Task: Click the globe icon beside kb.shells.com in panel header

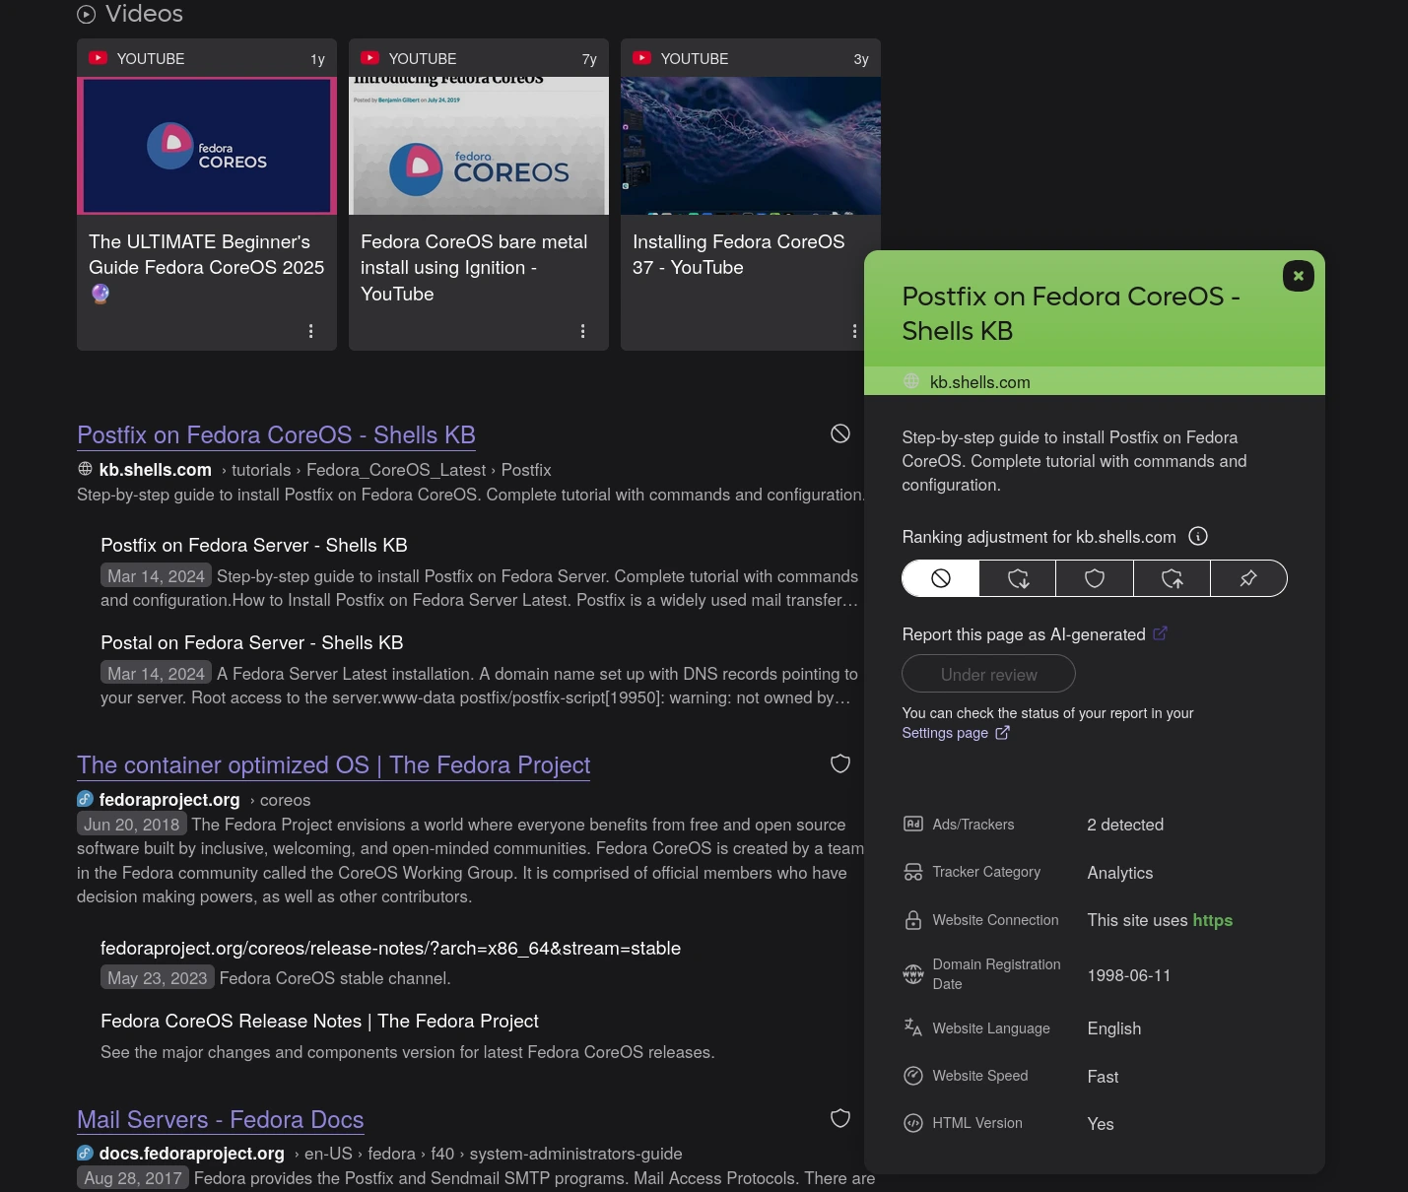Action: (911, 381)
